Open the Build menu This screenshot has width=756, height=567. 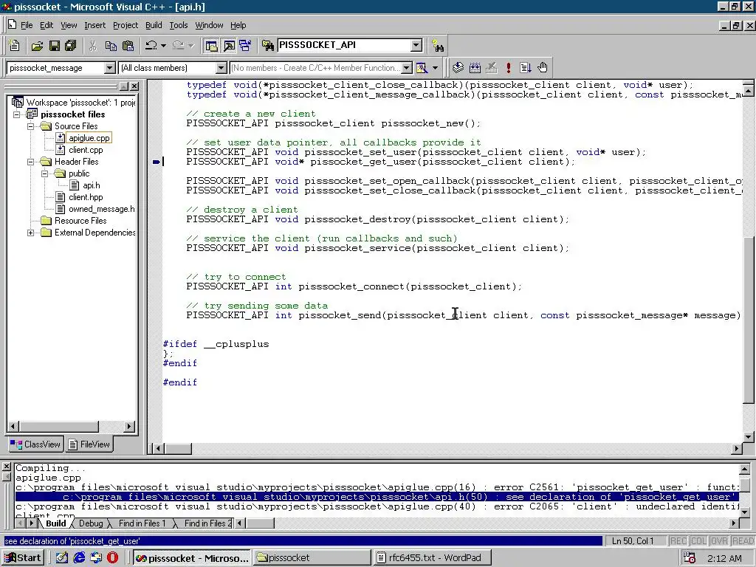click(x=154, y=25)
